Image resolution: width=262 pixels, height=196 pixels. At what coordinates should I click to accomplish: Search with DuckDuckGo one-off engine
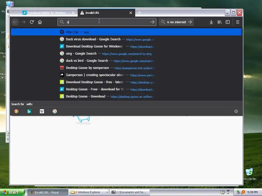point(16,111)
